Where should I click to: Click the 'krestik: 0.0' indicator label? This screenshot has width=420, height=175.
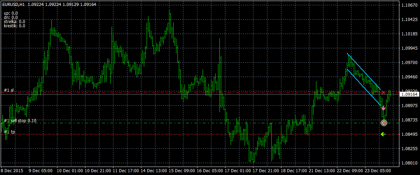(x=14, y=26)
